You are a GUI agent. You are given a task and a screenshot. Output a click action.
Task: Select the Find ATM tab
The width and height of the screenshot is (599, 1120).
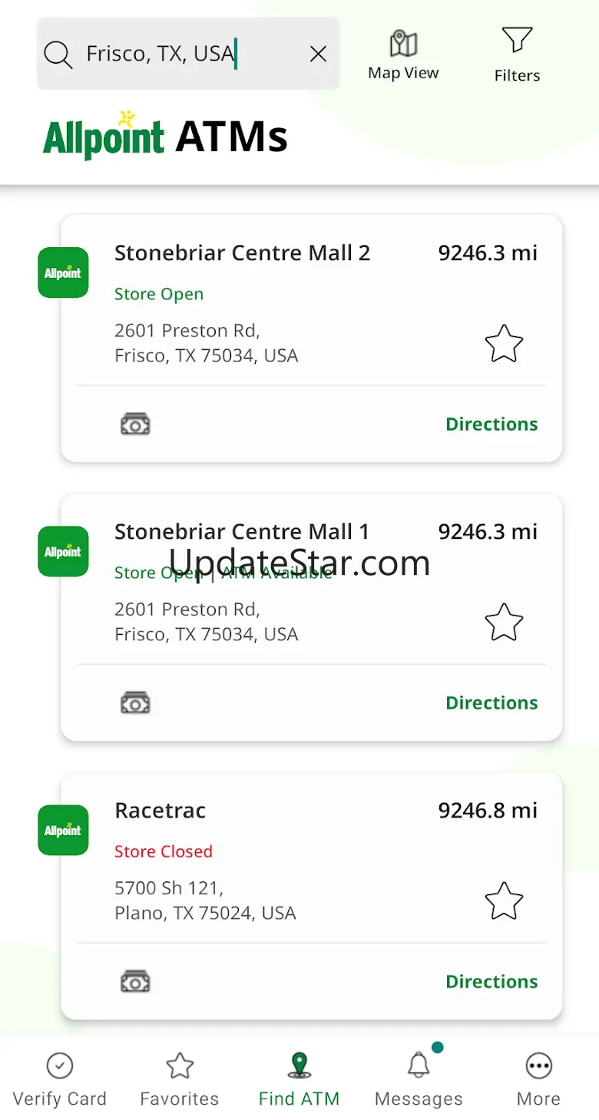point(299,1079)
